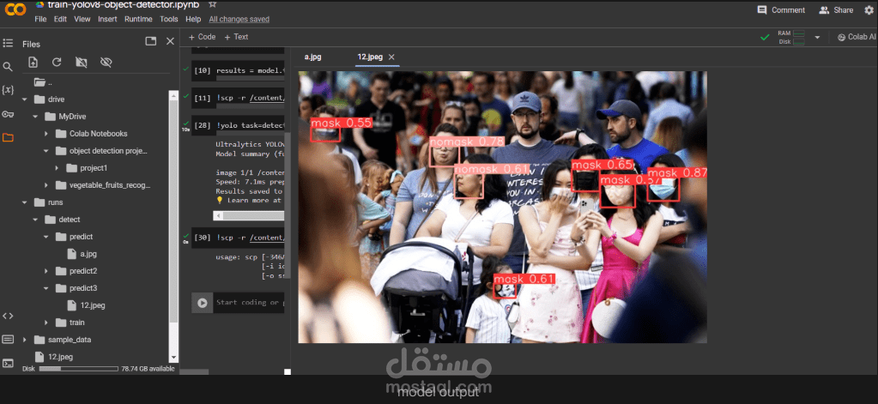The width and height of the screenshot is (878, 404).
Task: Collapse the drive folder
Action: click(x=25, y=99)
